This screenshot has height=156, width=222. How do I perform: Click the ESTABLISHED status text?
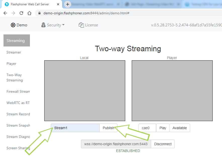[x=128, y=151]
